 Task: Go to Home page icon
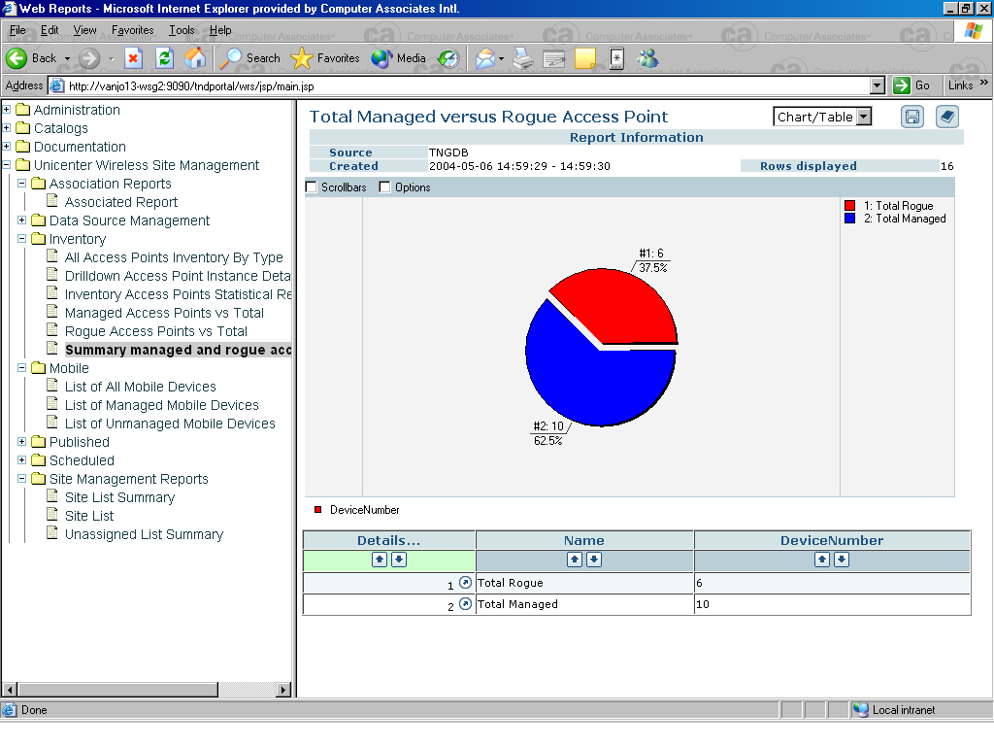click(195, 58)
